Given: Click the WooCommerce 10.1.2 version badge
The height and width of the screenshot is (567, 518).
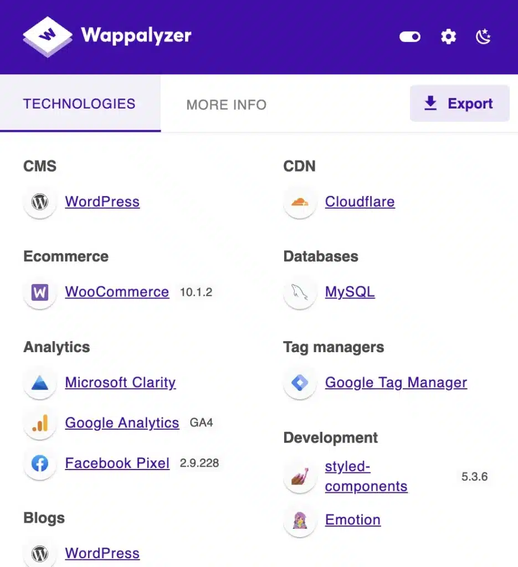Looking at the screenshot, I should click(196, 292).
